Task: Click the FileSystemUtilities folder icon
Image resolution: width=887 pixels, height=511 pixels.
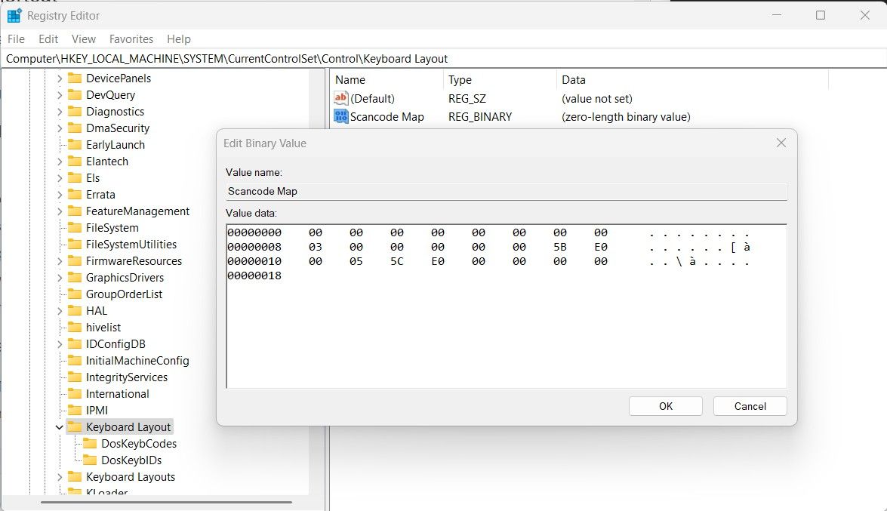Action: click(75, 244)
